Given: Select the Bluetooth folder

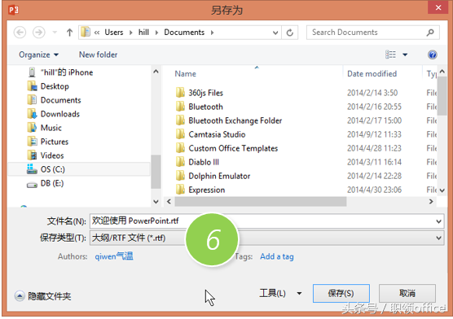Looking at the screenshot, I should click(x=205, y=107).
